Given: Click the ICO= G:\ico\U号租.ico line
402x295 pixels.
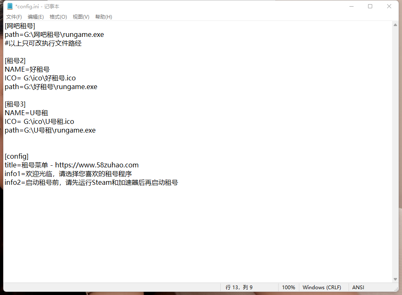Looking at the screenshot, I should pos(39,122).
